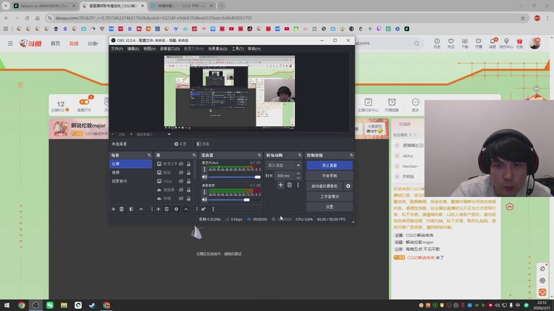Open the fade transition type dropdown
Viewport: 554px width, 311px height.
[284, 165]
